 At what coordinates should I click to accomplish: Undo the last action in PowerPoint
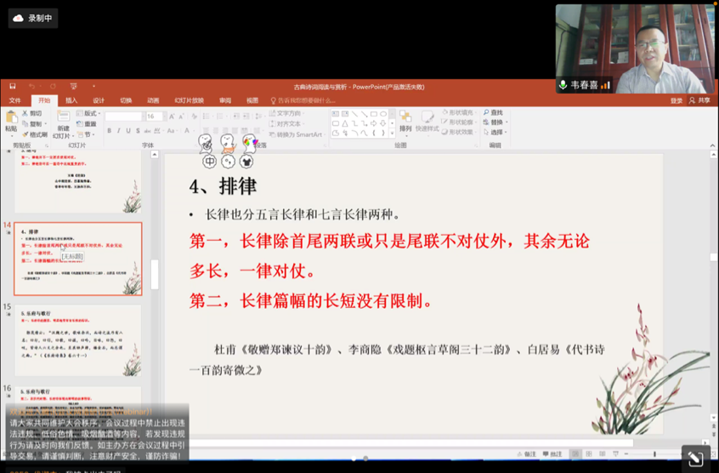click(31, 86)
